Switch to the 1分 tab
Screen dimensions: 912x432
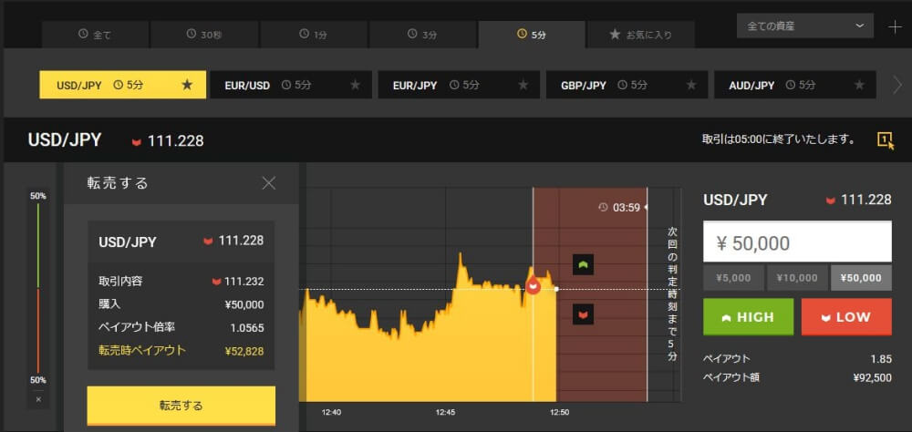(x=314, y=35)
